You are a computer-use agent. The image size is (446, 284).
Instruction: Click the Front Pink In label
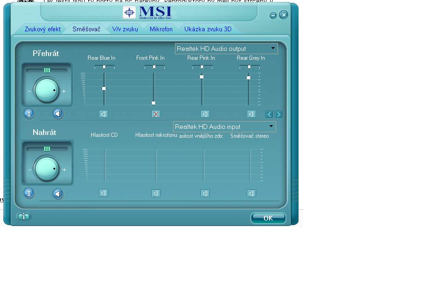tap(150, 58)
